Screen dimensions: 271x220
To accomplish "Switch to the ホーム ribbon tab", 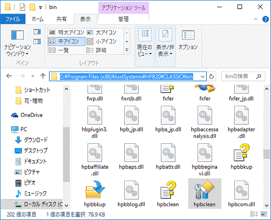I will (x=37, y=19).
